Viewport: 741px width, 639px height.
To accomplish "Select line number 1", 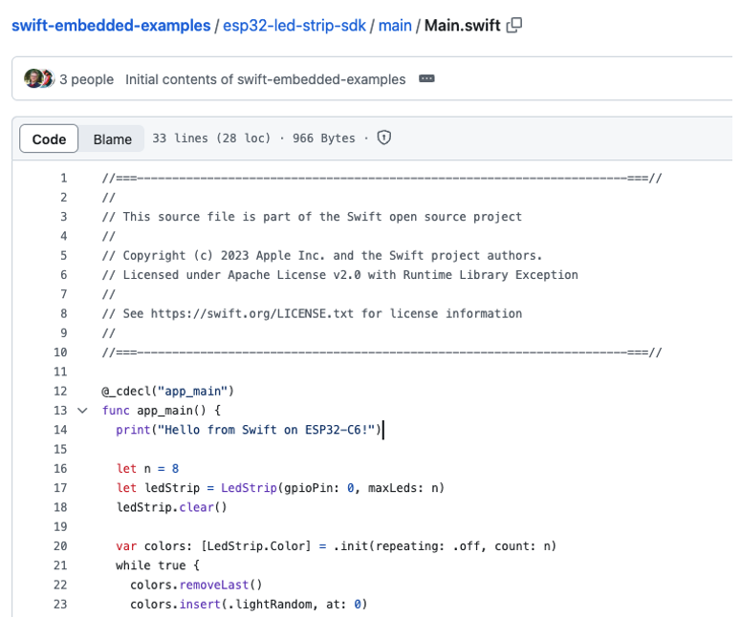I will pos(64,179).
